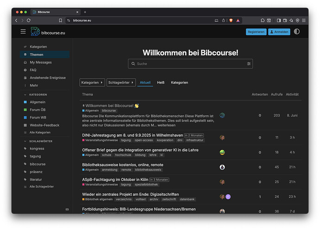Image resolution: width=320 pixels, height=229 pixels.
Task: Sort topics by Antworten column
Action: click(x=260, y=94)
